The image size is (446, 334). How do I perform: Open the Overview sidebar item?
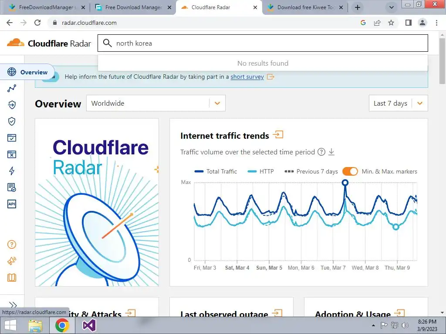click(27, 72)
